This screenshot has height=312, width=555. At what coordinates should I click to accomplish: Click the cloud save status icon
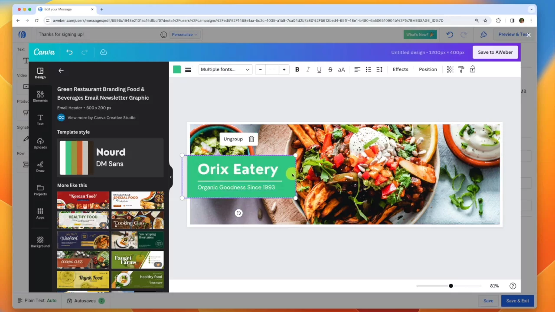[103, 52]
